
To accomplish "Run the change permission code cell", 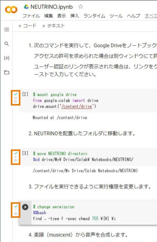I will (25, 207).
